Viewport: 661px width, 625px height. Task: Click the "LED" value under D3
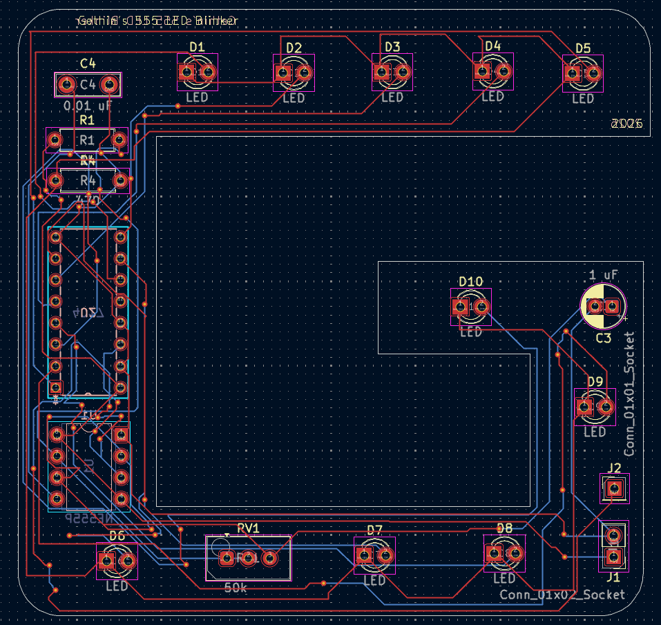[392, 97]
